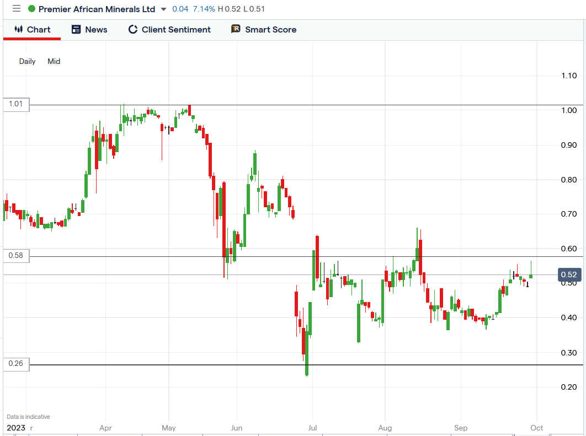The image size is (586, 436).
Task: Click the 0.90 price axis label
Action: (x=569, y=145)
